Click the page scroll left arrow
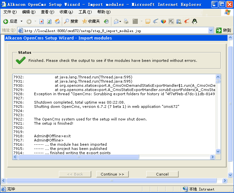 pos(3,180)
